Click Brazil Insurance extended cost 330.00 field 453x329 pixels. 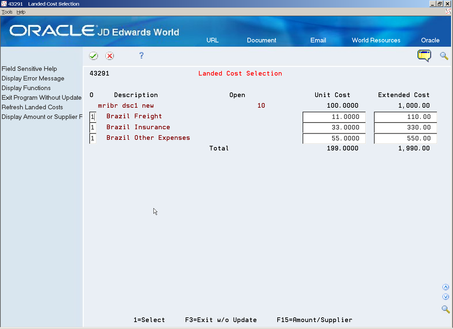point(406,128)
